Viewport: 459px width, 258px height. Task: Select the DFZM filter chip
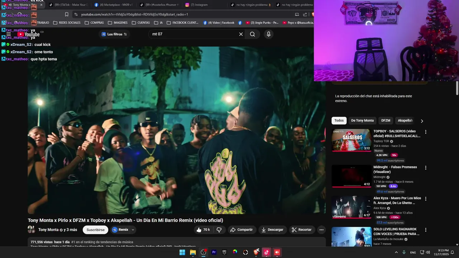(x=385, y=120)
